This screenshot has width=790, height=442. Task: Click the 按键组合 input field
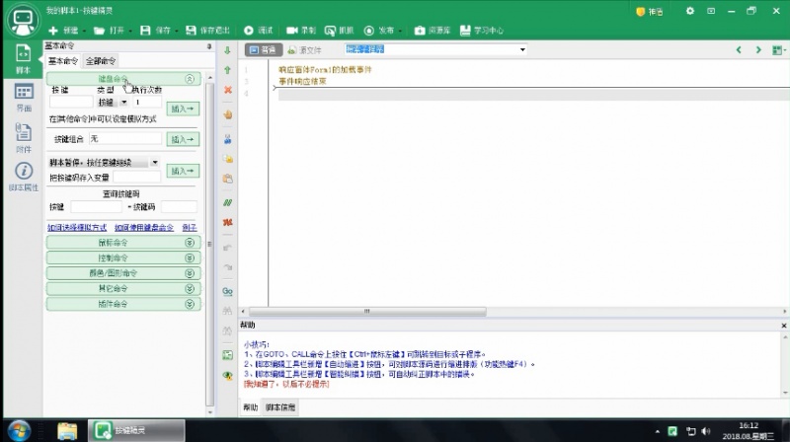[125, 139]
